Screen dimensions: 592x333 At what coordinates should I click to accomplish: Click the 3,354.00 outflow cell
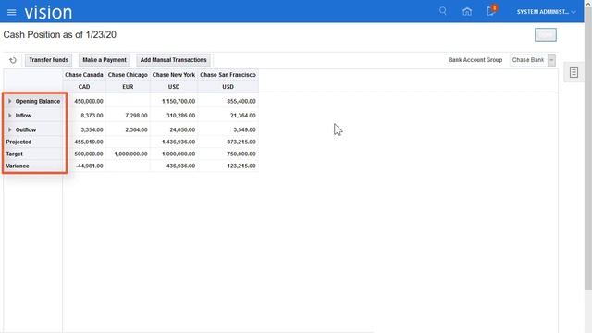click(84, 129)
